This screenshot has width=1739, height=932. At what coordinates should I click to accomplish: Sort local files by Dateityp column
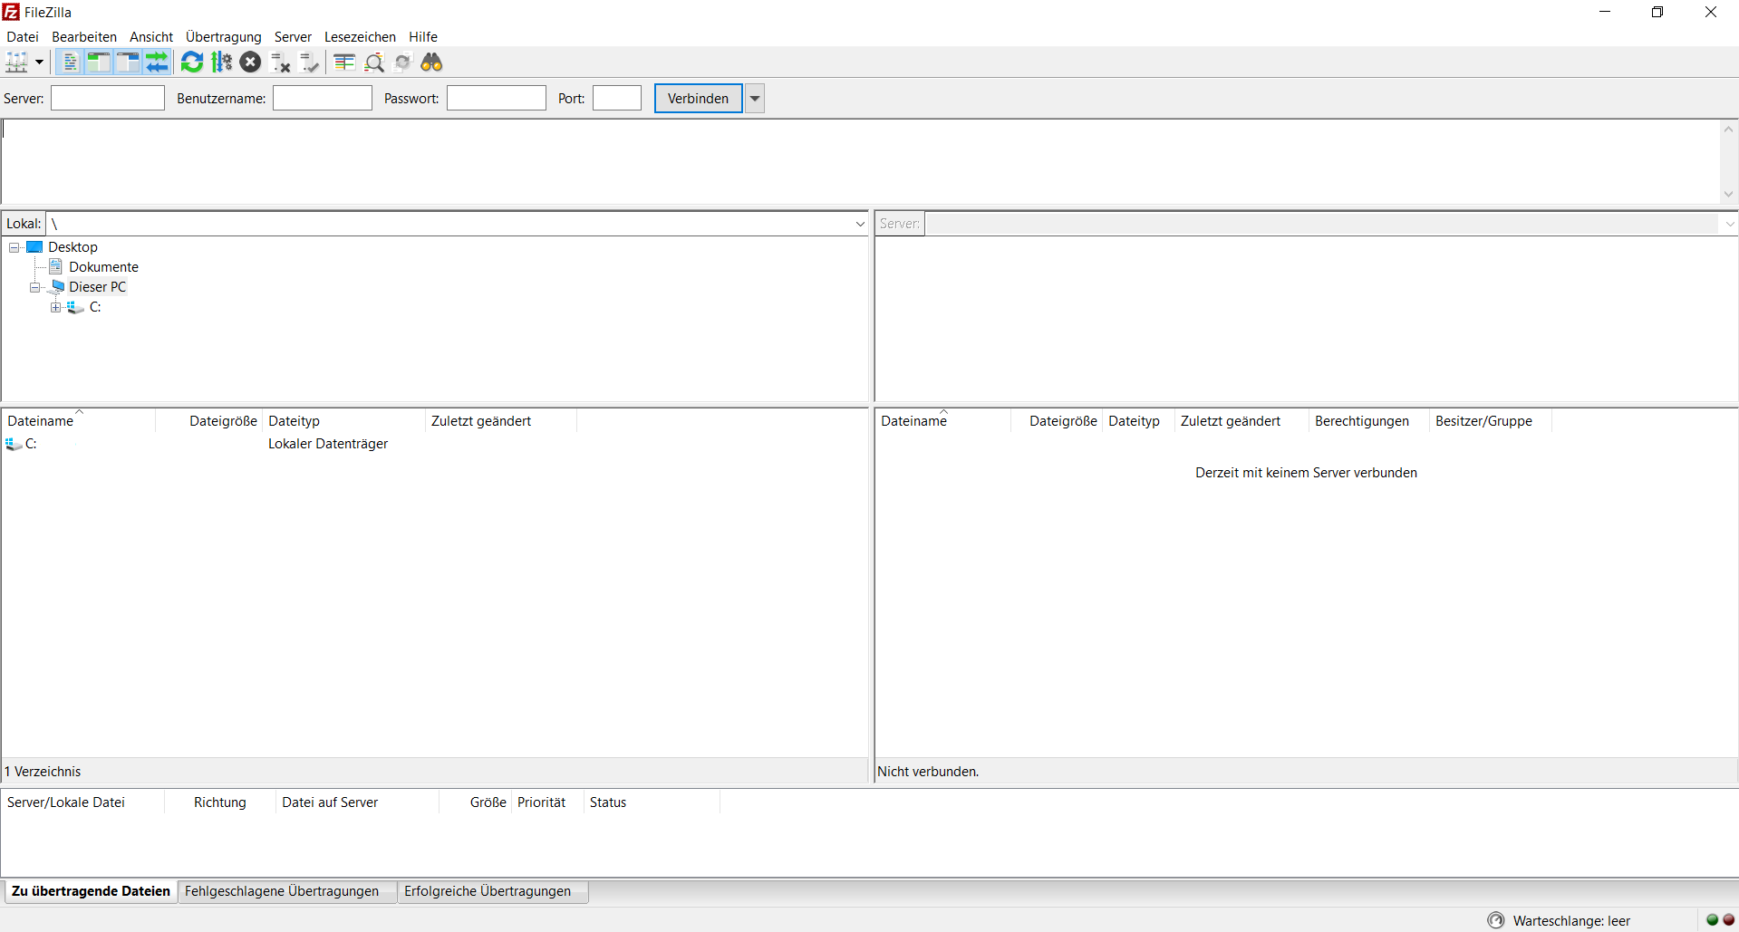click(344, 421)
